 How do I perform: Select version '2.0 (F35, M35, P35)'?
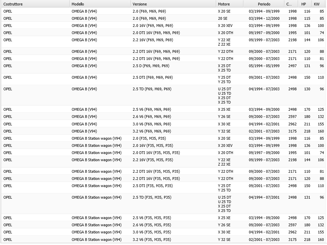pos(149,138)
